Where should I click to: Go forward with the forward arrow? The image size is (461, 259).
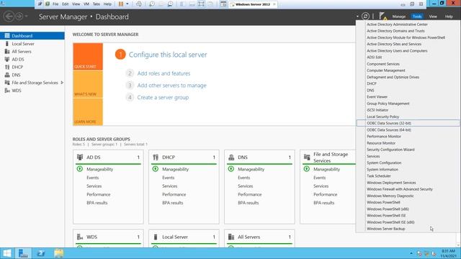click(19, 17)
